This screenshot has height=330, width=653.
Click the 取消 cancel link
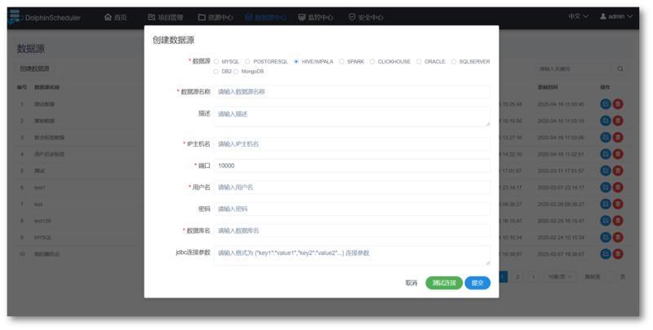(x=411, y=283)
